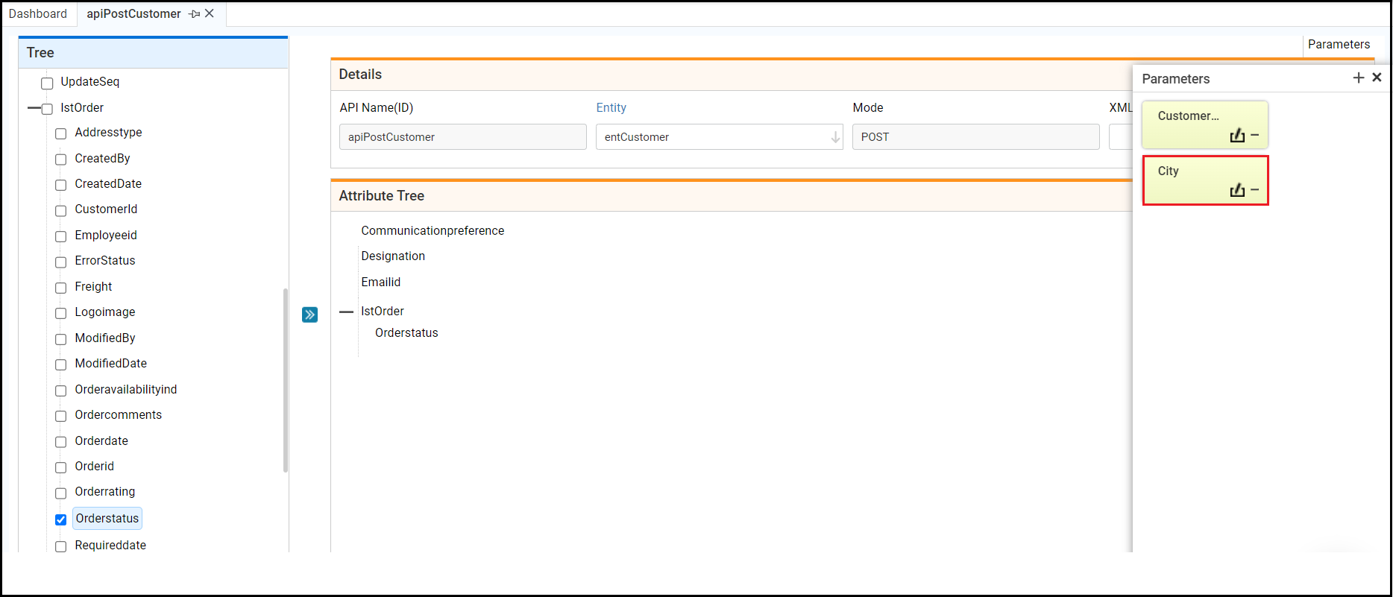
Task: Select the apiPostCustomer tab
Action: coord(133,14)
